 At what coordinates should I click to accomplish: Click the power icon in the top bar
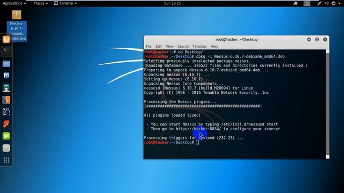pyautogui.click(x=333, y=3)
